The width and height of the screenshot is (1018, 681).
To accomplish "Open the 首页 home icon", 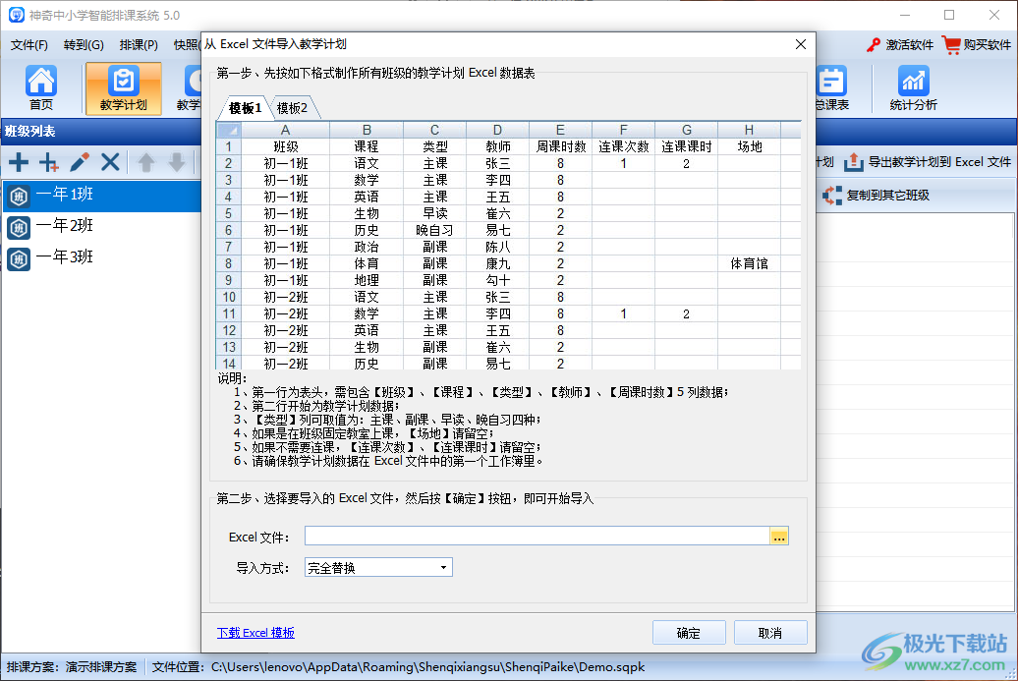I will coord(41,87).
